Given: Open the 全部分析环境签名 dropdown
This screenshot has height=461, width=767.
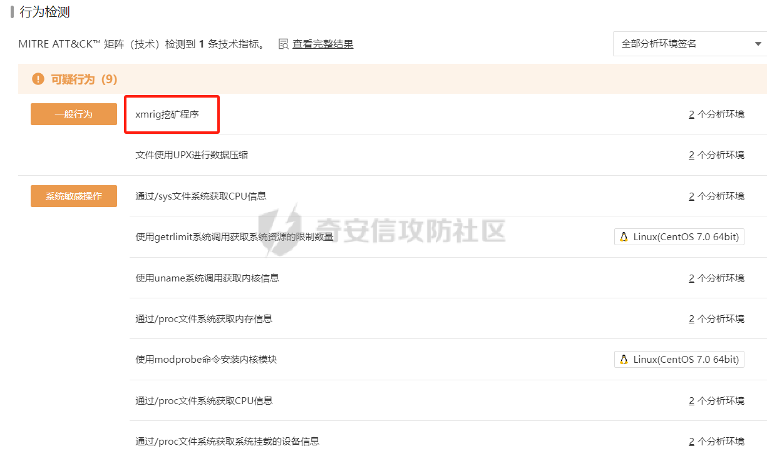Looking at the screenshot, I should point(682,44).
